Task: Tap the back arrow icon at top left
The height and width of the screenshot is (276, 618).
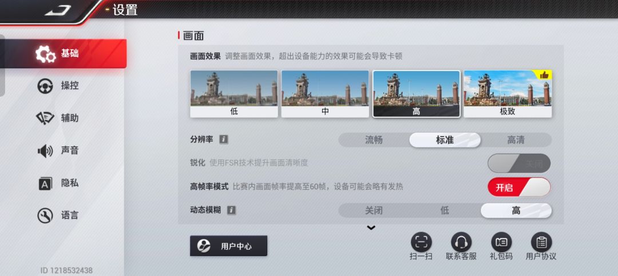Action: point(58,10)
